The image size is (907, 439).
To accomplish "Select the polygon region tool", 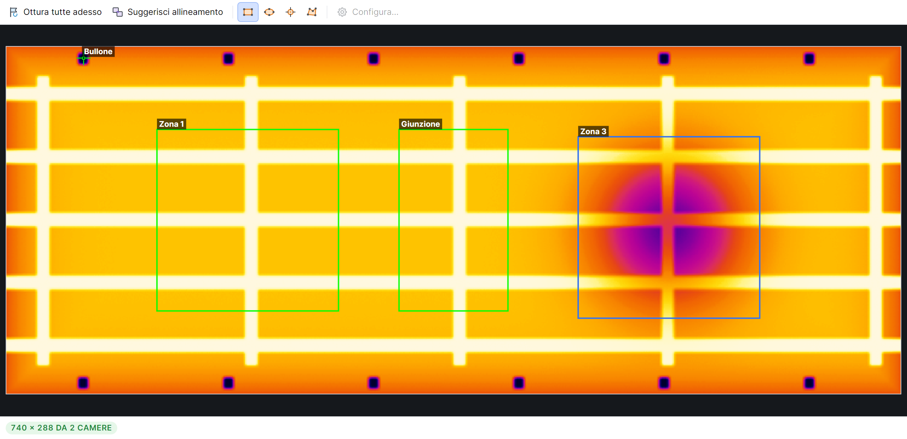I will pyautogui.click(x=312, y=12).
